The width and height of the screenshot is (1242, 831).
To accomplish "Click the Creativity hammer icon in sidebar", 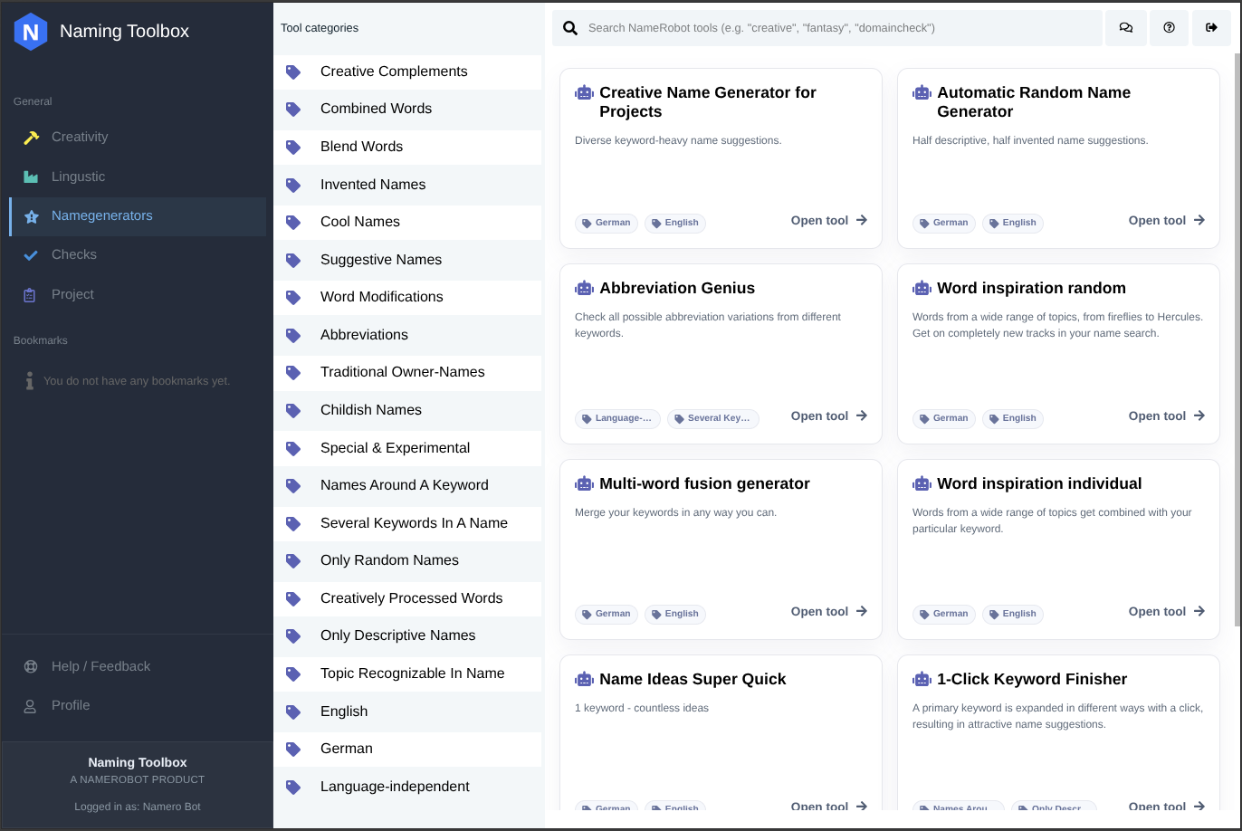I will [31, 138].
